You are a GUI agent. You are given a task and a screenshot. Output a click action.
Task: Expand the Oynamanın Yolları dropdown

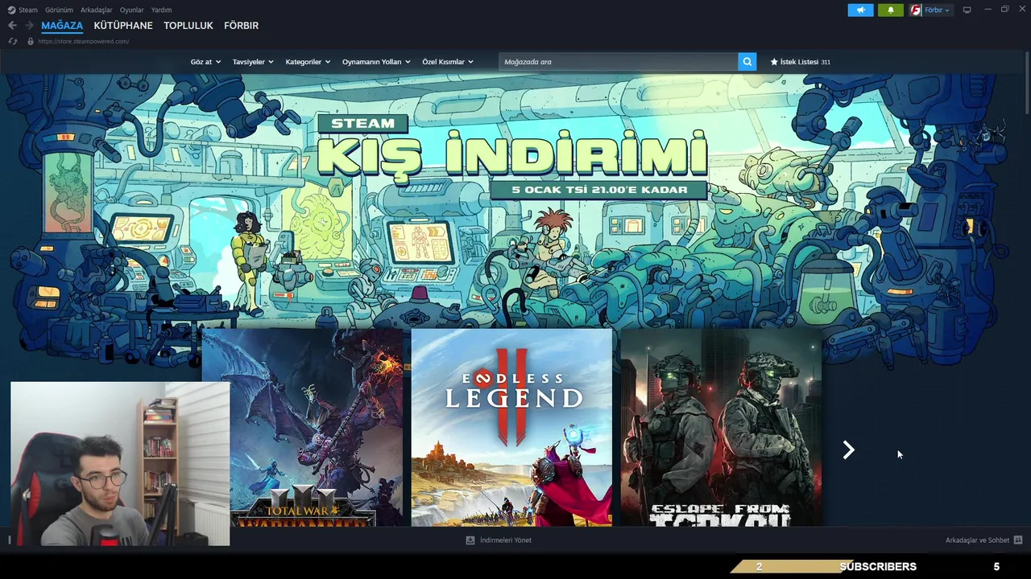[376, 62]
